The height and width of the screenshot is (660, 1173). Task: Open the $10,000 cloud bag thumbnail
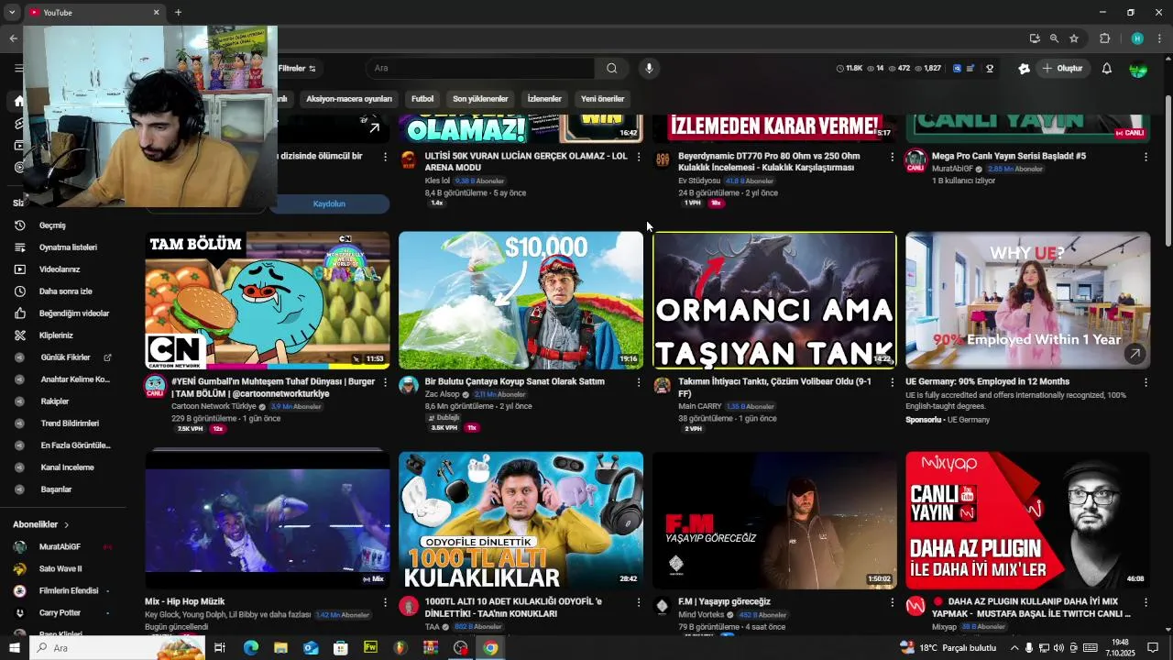coord(521,301)
